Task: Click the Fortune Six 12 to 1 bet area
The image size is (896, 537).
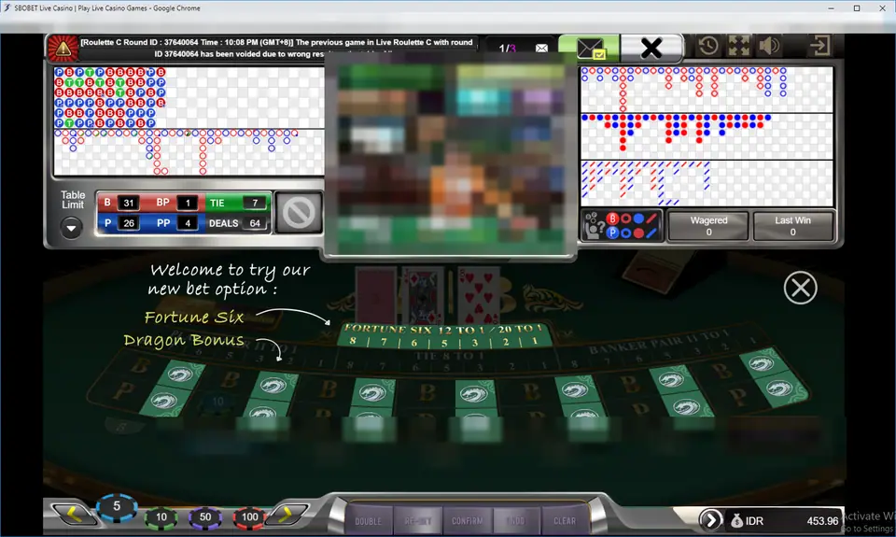Action: [x=444, y=335]
